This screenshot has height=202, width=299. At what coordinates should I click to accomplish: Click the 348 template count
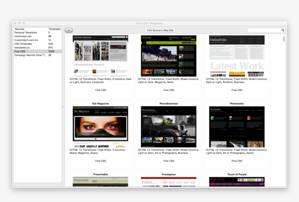pos(51,44)
